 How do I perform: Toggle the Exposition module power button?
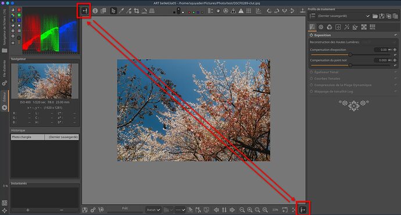click(312, 35)
